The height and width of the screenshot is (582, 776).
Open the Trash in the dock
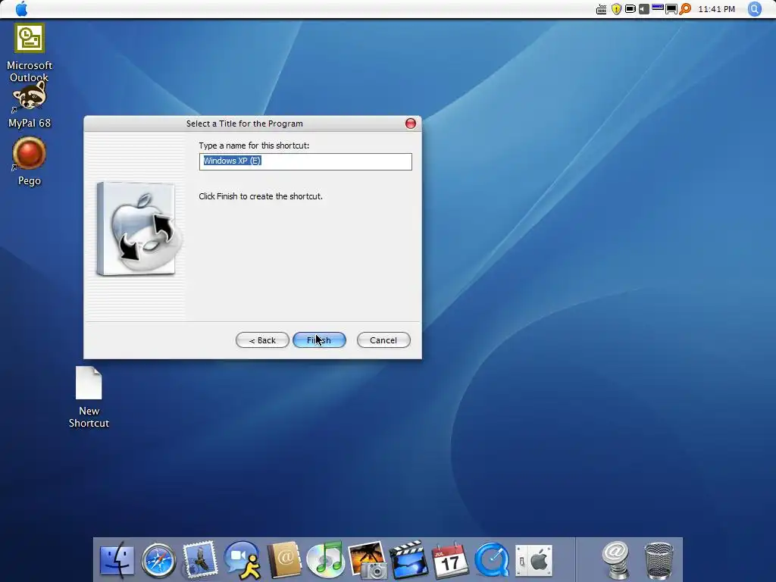tap(659, 561)
